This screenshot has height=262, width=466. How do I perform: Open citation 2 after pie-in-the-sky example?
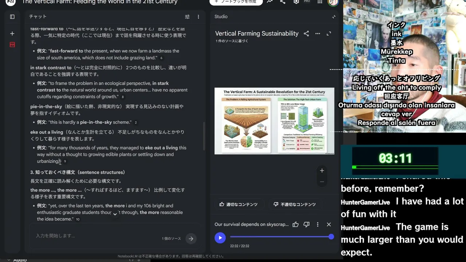(136, 123)
